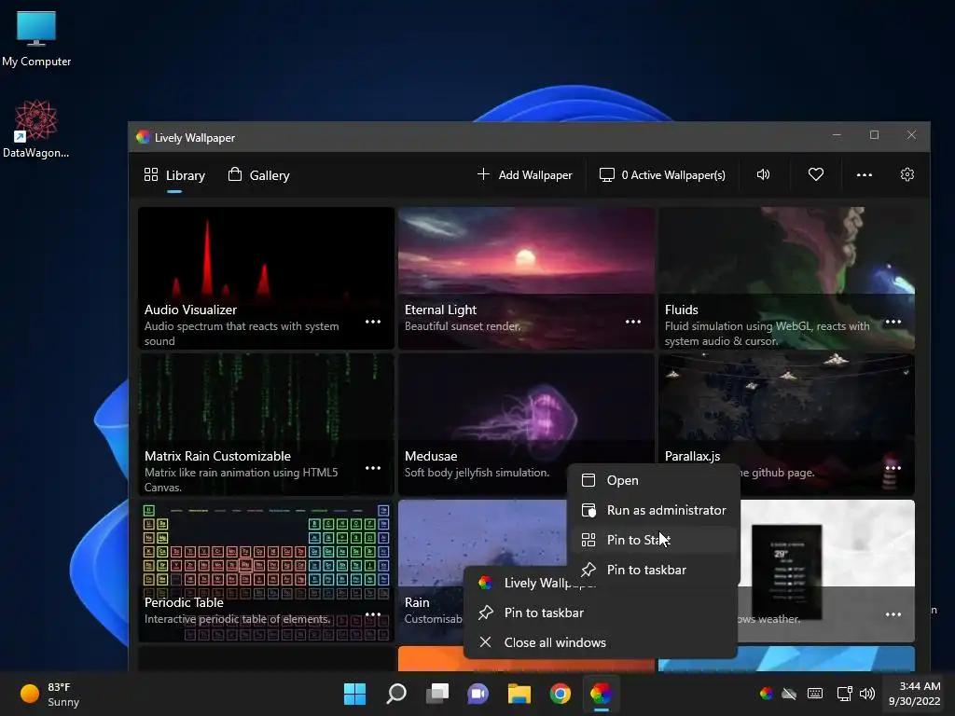Click the volume tray icon
Viewport: 955px width, 716px height.
867,694
